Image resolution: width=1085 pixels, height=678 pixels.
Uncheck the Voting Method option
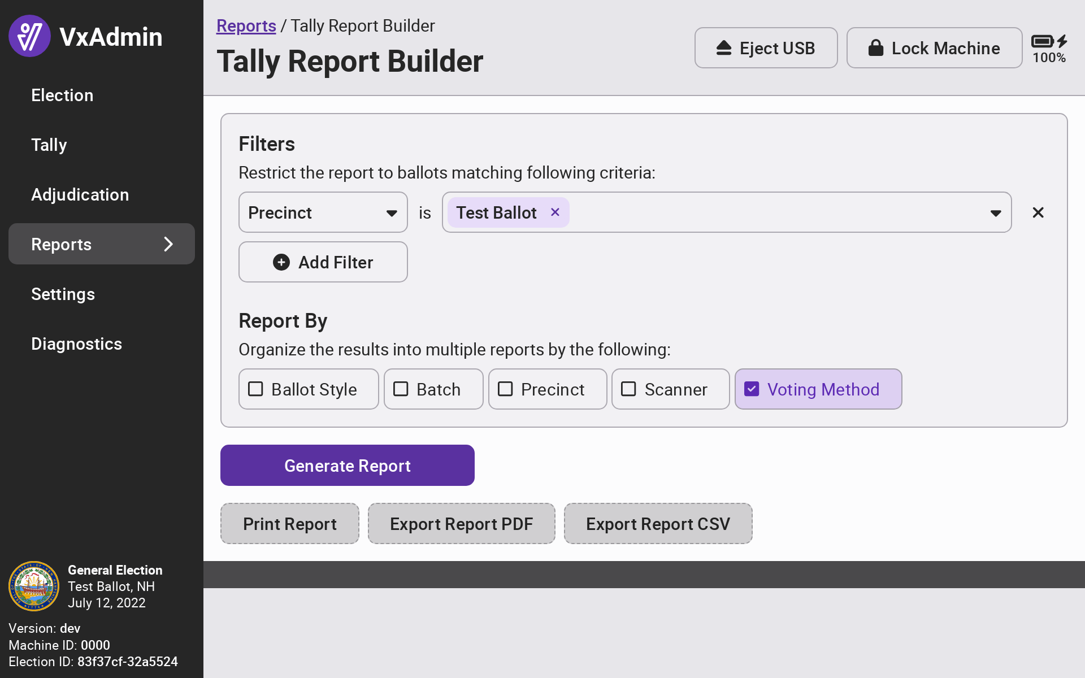(752, 389)
